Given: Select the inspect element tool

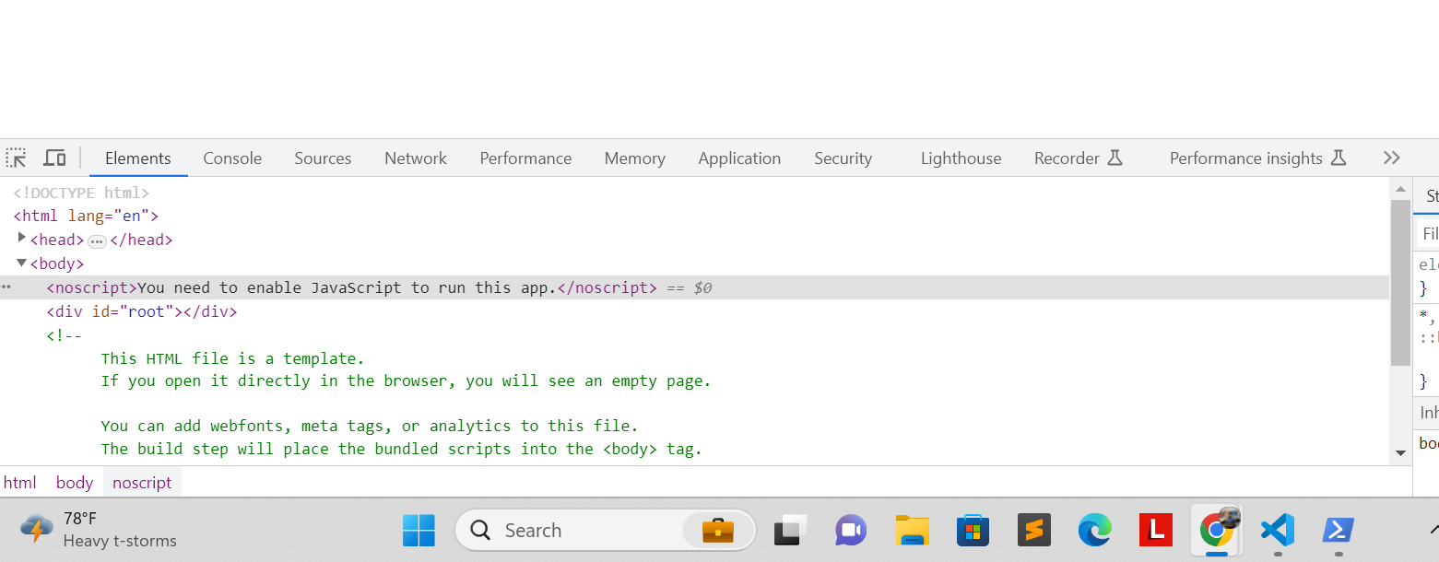Looking at the screenshot, I should click(x=16, y=158).
